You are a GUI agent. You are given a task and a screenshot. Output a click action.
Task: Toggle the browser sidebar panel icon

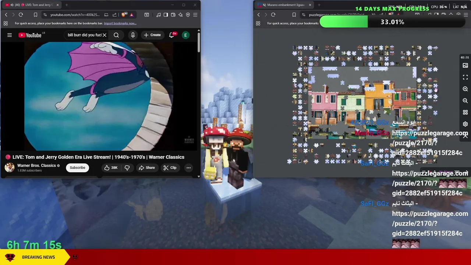[166, 15]
